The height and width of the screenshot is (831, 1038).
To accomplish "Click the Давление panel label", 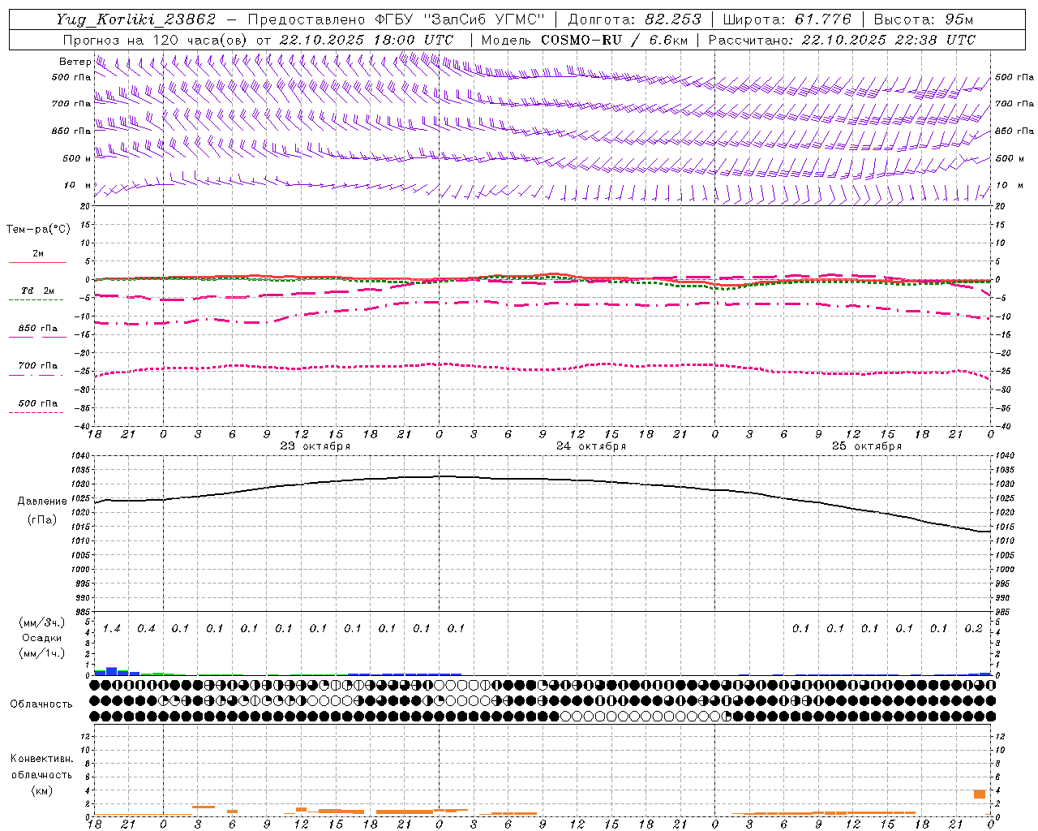I will [42, 502].
